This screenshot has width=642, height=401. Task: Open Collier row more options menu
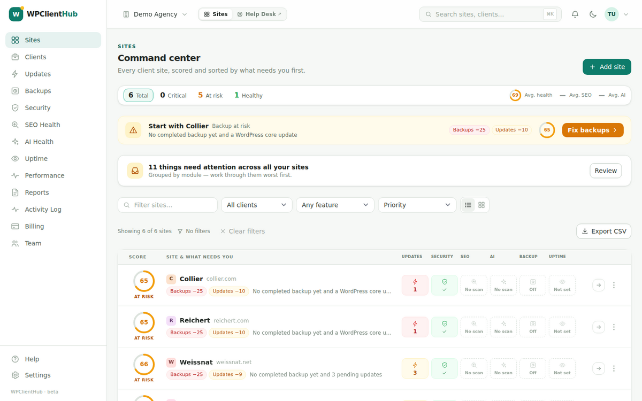(x=614, y=285)
